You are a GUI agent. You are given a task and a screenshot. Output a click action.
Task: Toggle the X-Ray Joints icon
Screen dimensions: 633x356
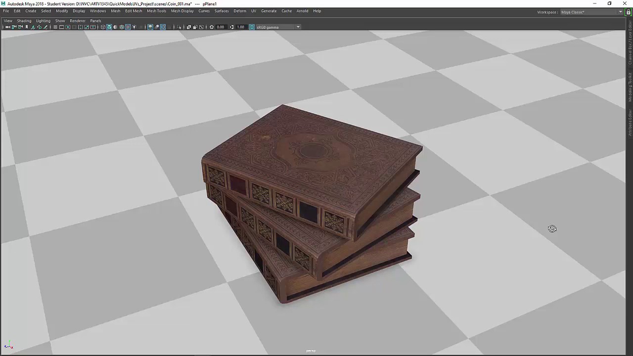[x=201, y=27]
